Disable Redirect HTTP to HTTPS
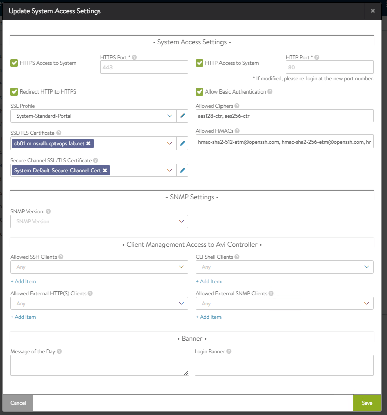This screenshot has width=387, height=415. pos(14,92)
